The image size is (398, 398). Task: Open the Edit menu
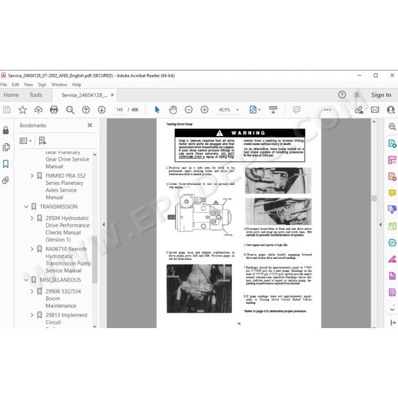15,85
